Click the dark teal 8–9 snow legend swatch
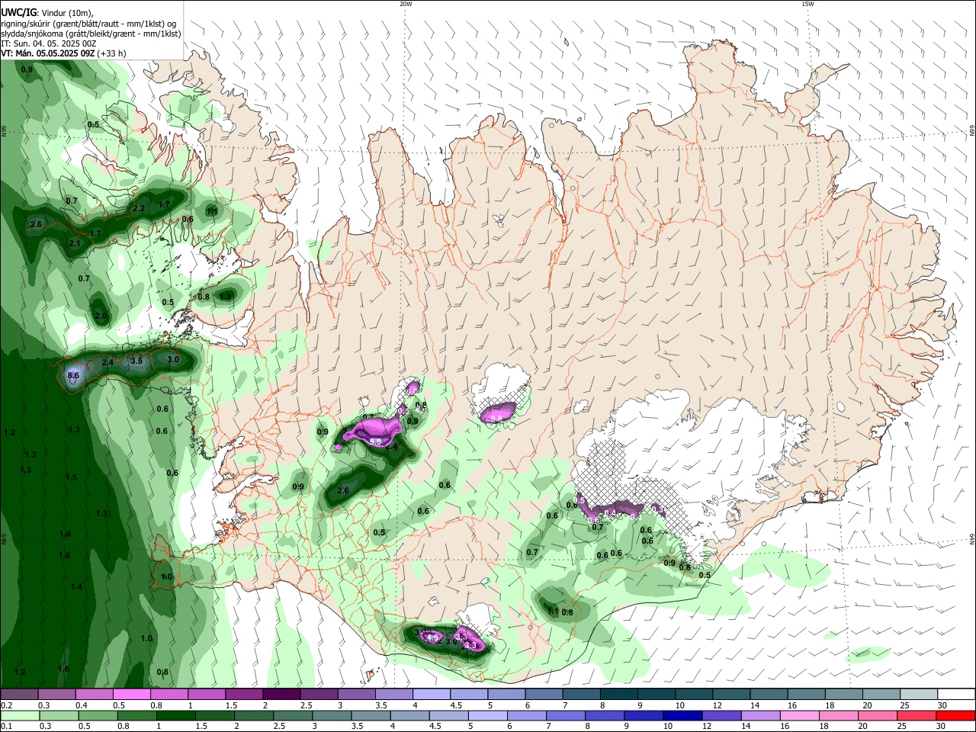Viewport: 976px width, 732px height. click(618, 694)
